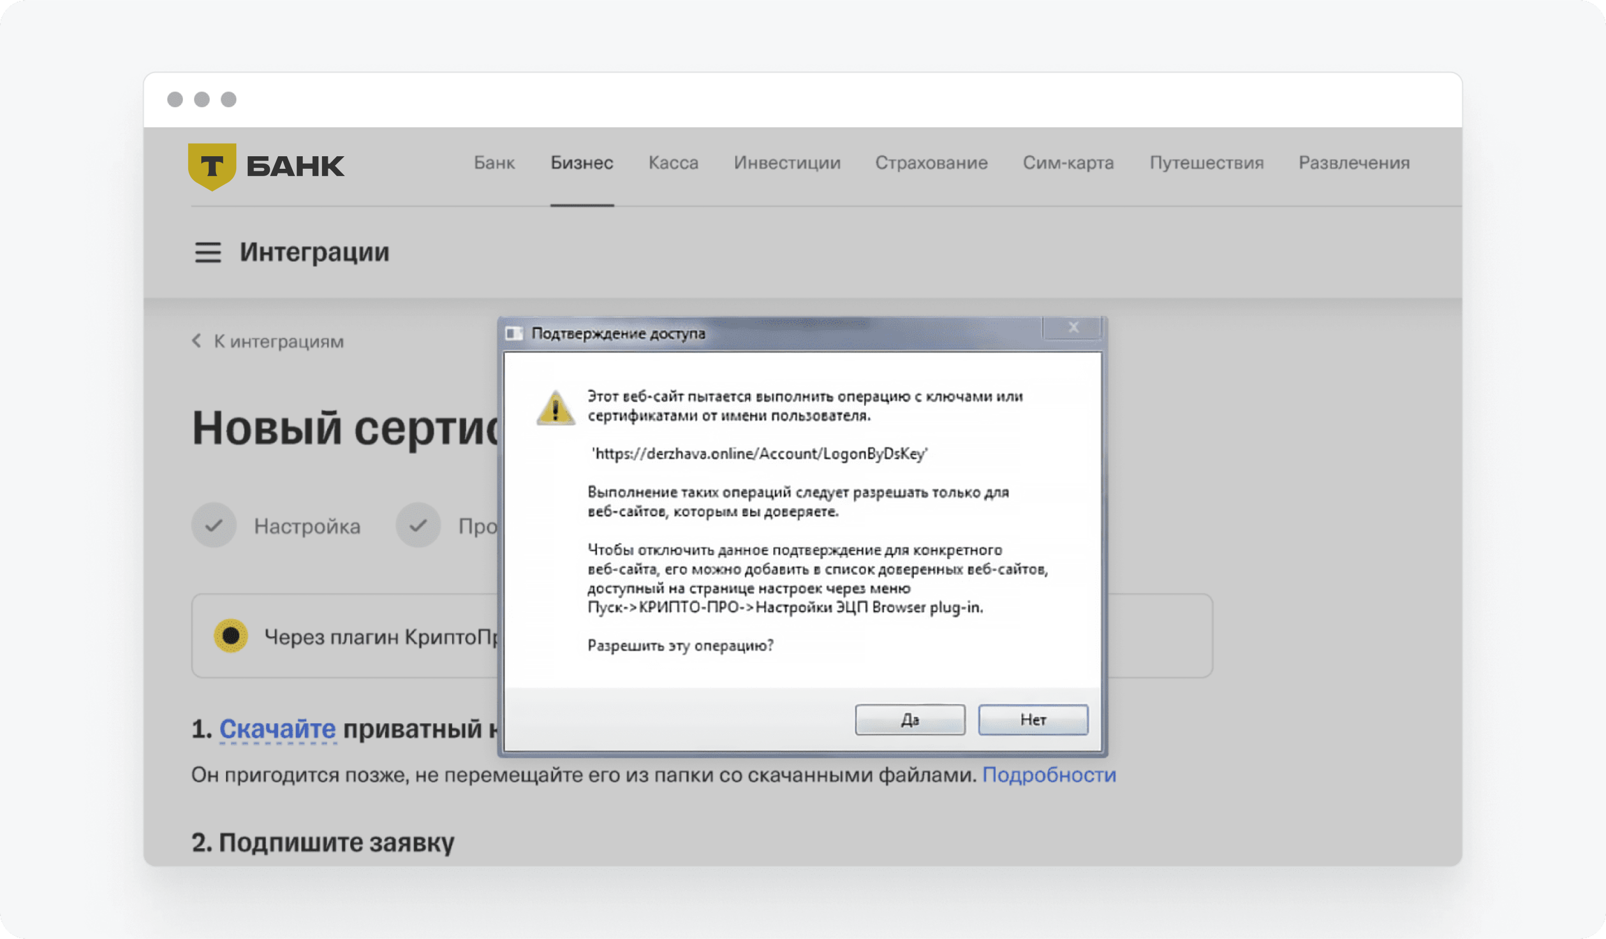This screenshot has height=939, width=1606.
Task: Click the grey dot at far left of window header
Action: click(175, 99)
